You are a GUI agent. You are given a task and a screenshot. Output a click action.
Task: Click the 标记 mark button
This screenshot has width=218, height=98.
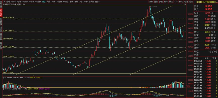(x=181, y=2)
